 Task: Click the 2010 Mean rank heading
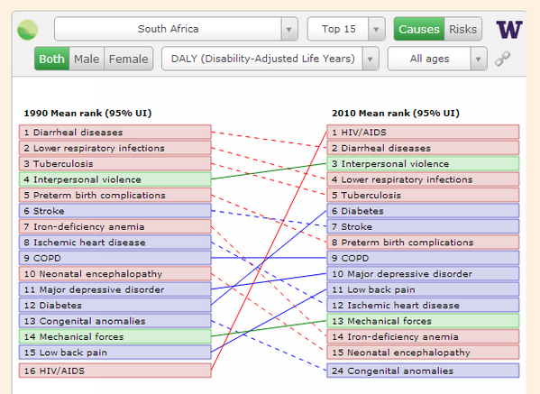[x=396, y=114]
